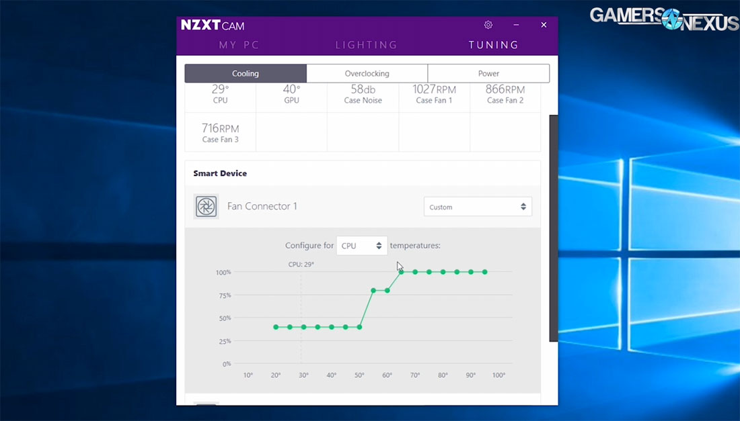Click the GPU 40° temperature tile
Viewport: 740px width, 421px height.
coord(291,94)
